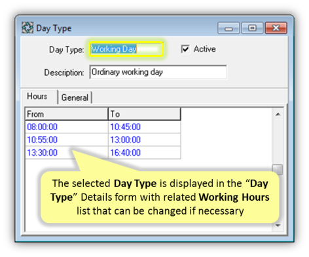
Task: Maximize the Day Type window
Action: [252, 28]
